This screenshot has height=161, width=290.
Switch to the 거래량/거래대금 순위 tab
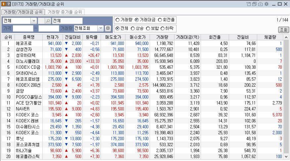(x=23, y=12)
